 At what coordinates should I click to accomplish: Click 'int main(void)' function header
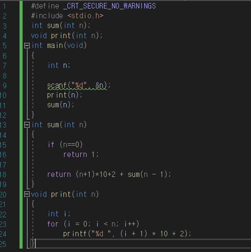coord(59,46)
